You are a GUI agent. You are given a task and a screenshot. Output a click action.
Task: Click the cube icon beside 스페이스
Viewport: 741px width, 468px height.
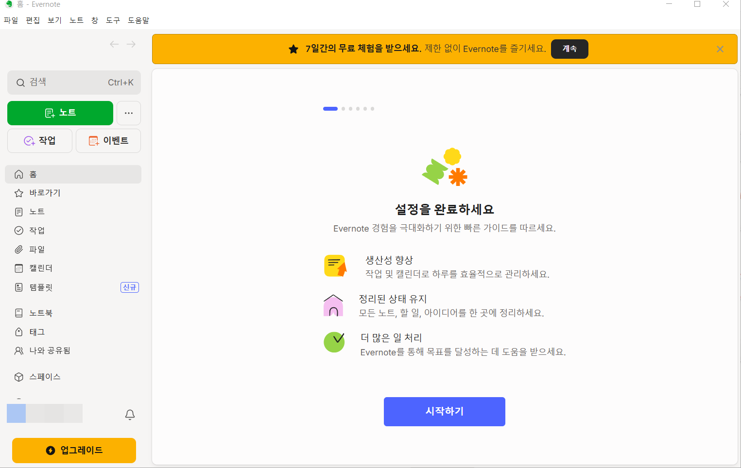tap(19, 377)
